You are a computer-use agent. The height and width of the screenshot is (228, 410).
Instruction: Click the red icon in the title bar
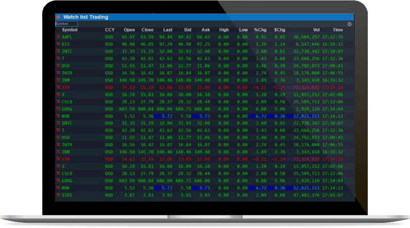pyautogui.click(x=58, y=17)
